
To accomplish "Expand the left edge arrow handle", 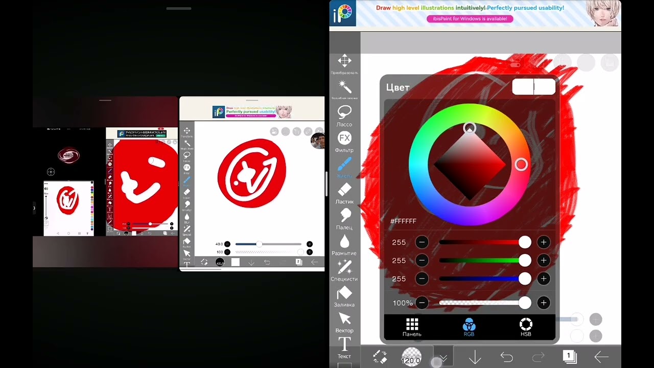I will [x=34, y=208].
